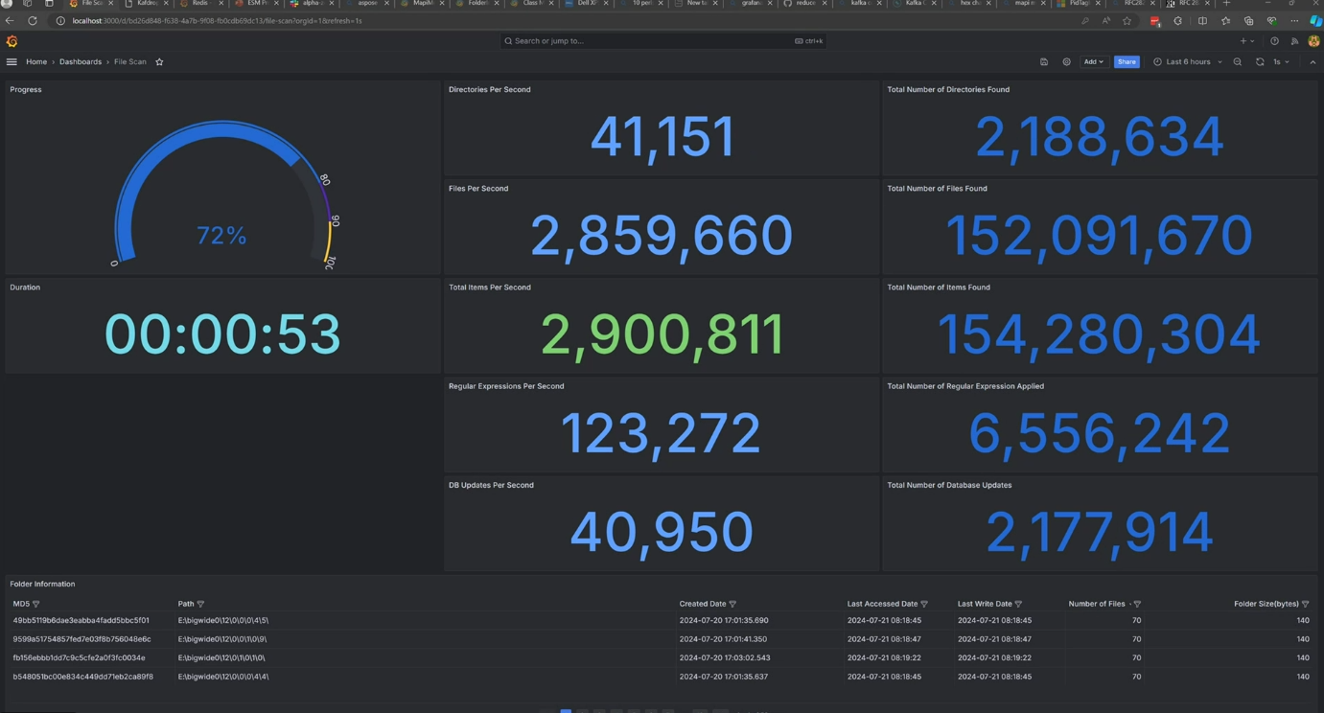This screenshot has height=713, width=1324.
Task: Open the browser extensions puzzle icon
Action: point(1178,21)
